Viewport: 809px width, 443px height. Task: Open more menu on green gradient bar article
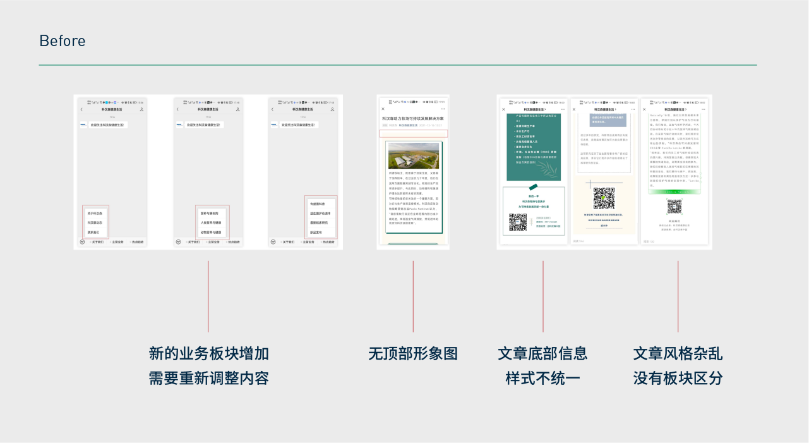(704, 109)
